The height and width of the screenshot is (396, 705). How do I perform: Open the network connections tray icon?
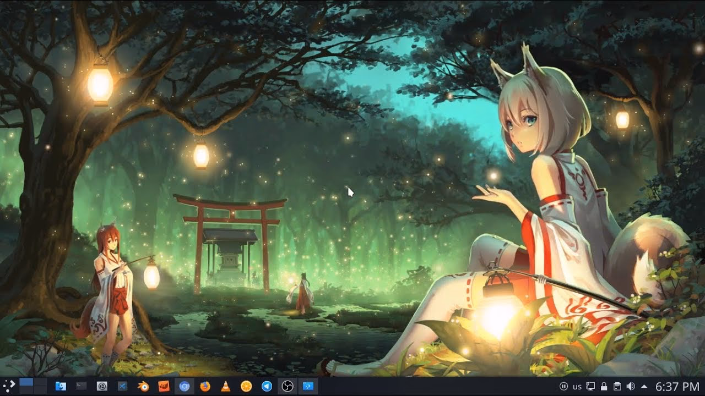coord(590,386)
